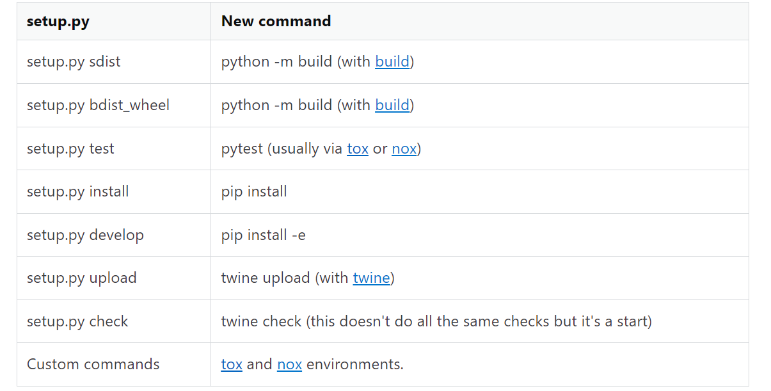Select the pip install -e text
Viewport: 771px width, 391px height.
tap(263, 235)
